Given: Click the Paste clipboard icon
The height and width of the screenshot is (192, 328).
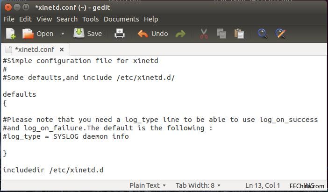Looking at the screenshot, I should tap(239, 34).
